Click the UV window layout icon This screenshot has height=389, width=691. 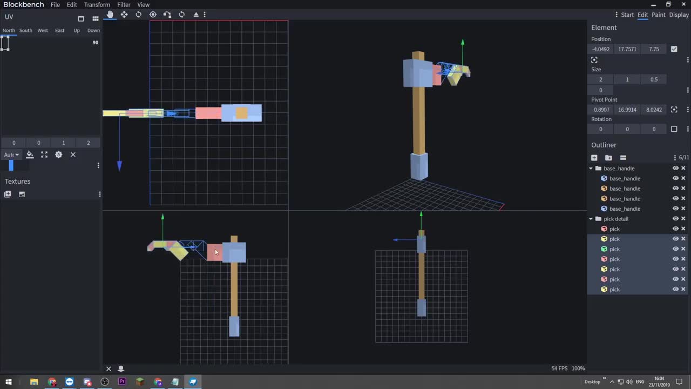tap(81, 18)
